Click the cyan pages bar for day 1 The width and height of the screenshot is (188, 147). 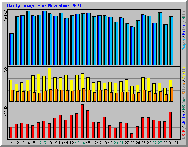click(x=12, y=49)
